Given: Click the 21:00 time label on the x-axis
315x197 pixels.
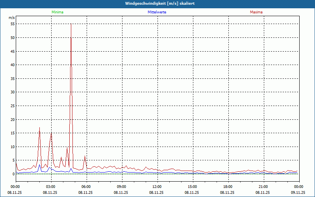Looking at the screenshot, I should click(264, 187).
